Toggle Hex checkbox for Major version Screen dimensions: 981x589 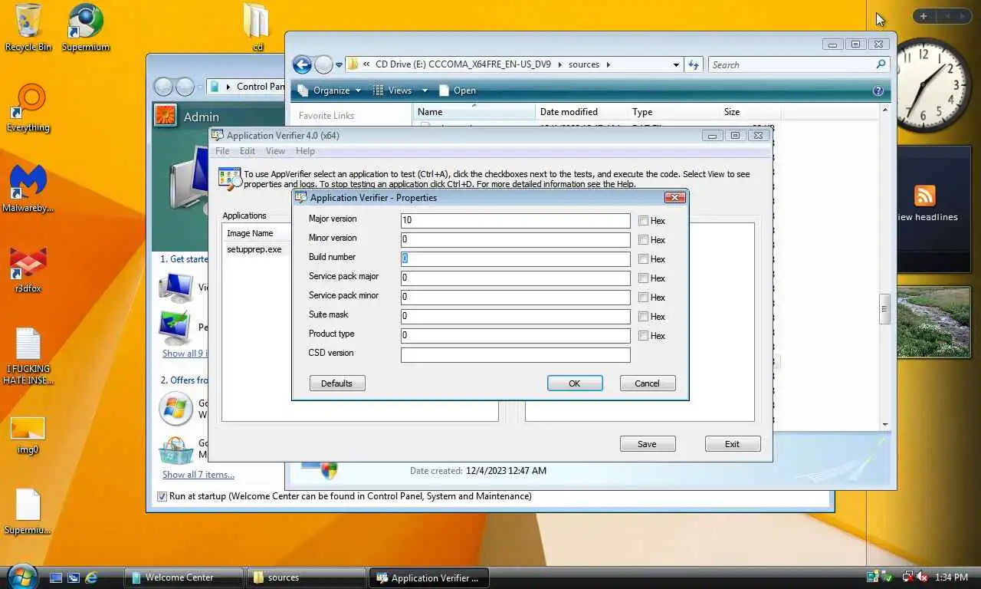(x=644, y=221)
